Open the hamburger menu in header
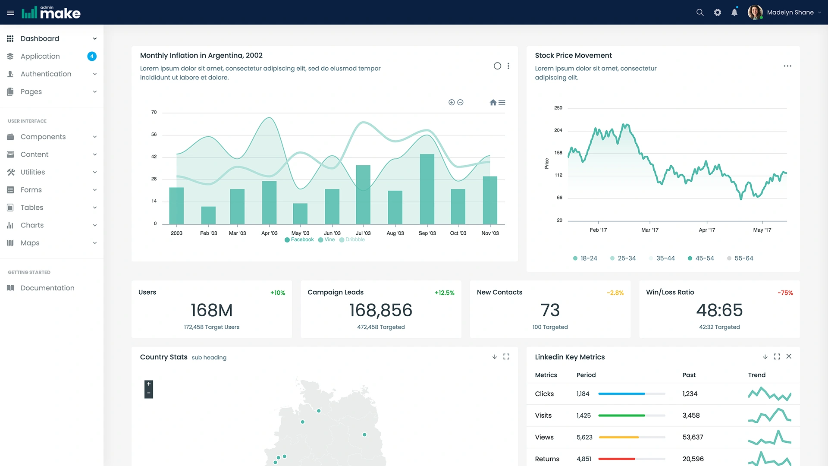This screenshot has width=828, height=466. [x=10, y=13]
